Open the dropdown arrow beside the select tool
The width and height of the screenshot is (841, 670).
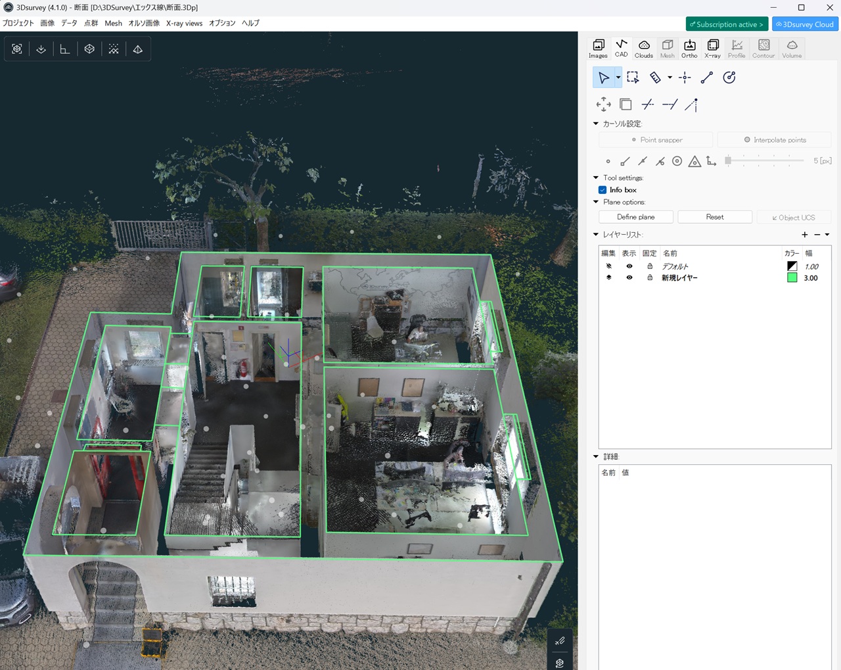618,78
